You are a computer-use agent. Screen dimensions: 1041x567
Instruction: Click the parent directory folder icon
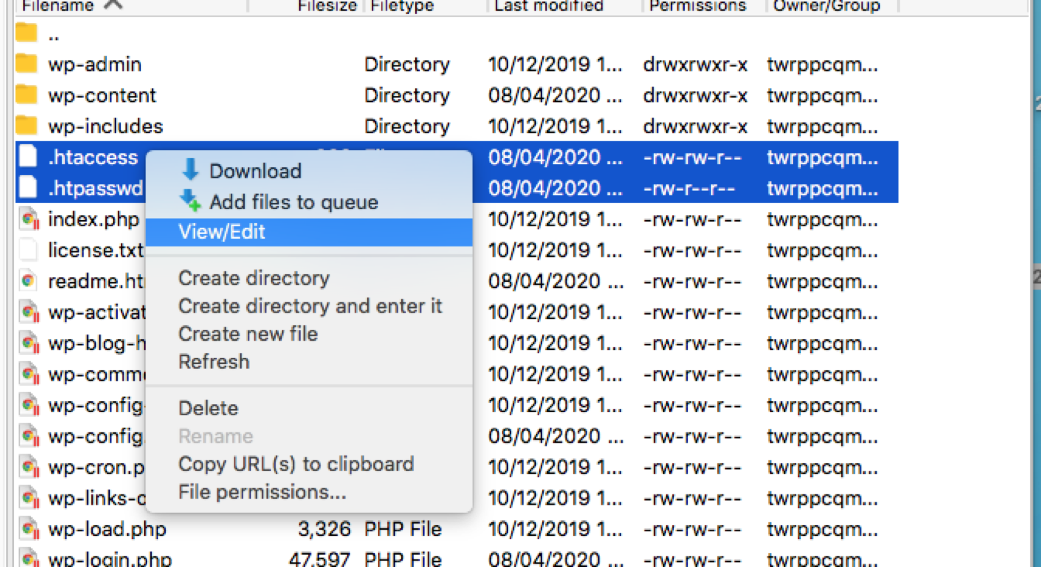(26, 33)
